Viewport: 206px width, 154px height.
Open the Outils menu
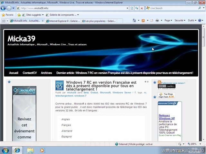point(192,21)
